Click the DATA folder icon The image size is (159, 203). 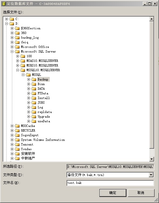(34, 89)
